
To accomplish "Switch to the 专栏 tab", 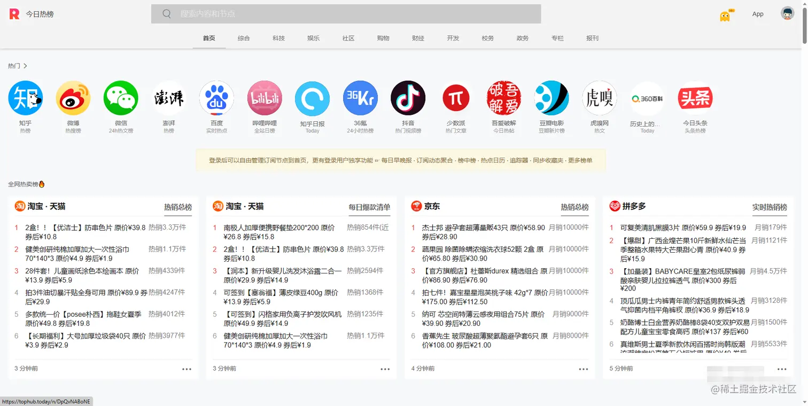I will click(557, 38).
